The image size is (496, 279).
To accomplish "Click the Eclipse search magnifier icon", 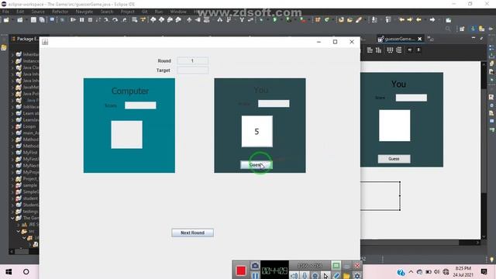I will [448, 29].
